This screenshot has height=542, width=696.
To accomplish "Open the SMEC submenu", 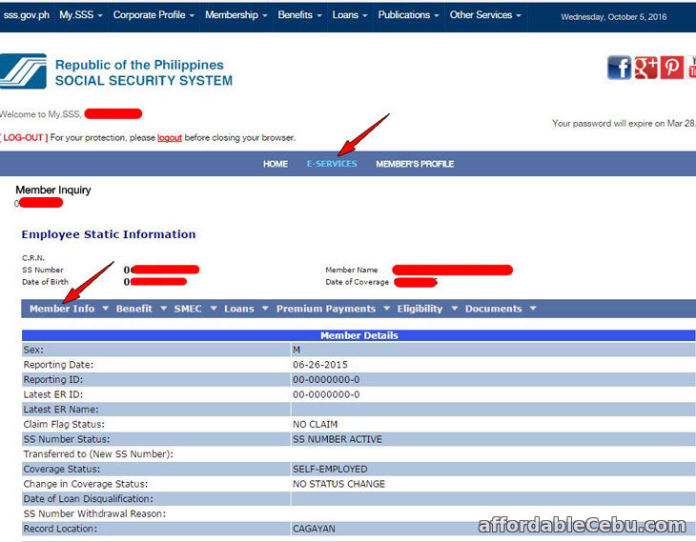I will click(188, 309).
